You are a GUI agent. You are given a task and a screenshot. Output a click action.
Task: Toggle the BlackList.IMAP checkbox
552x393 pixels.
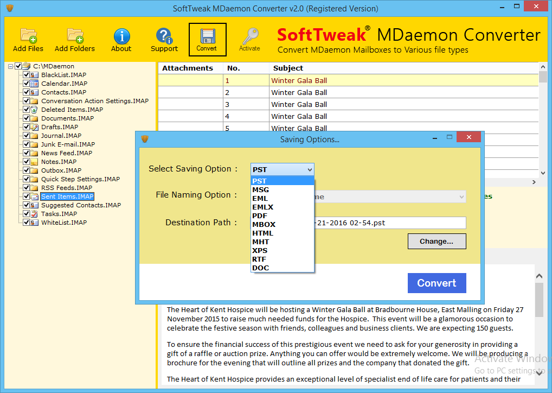click(x=26, y=75)
